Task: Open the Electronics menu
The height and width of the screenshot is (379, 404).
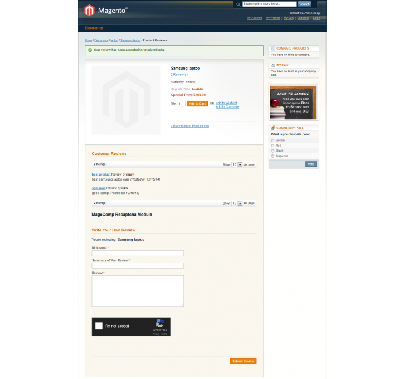Action: click(94, 28)
